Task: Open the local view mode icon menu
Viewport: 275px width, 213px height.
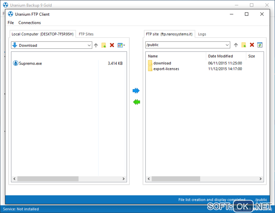Action: [121, 45]
